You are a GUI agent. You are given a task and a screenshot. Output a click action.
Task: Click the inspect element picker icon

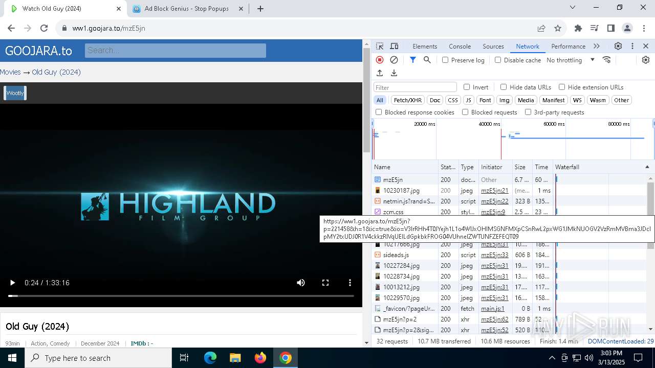[380, 46]
